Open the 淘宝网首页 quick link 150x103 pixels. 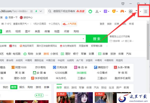27,46
